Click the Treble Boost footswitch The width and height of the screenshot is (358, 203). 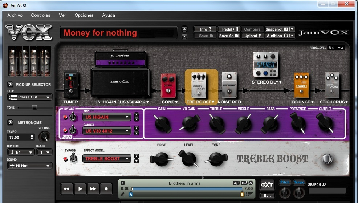coord(327,159)
